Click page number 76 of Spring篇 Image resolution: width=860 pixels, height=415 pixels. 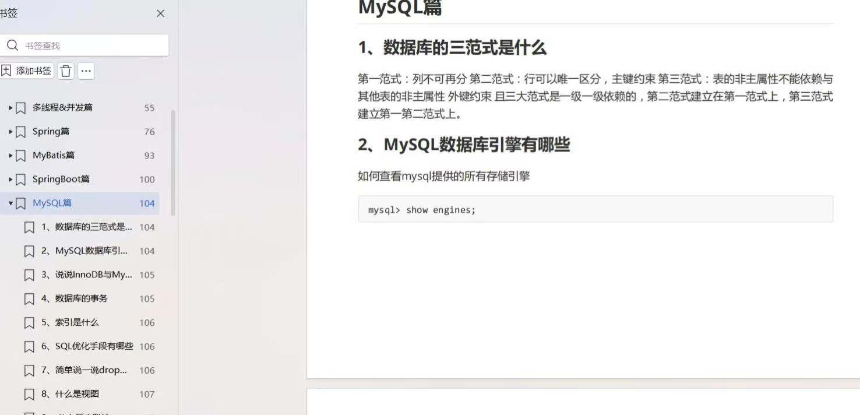pos(149,132)
